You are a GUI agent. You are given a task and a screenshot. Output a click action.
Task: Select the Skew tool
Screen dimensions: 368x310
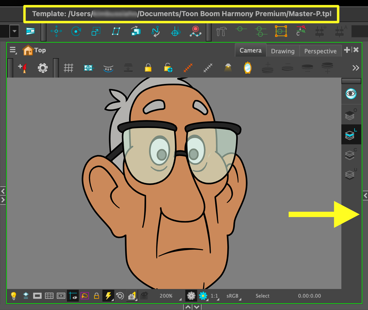coord(116,31)
